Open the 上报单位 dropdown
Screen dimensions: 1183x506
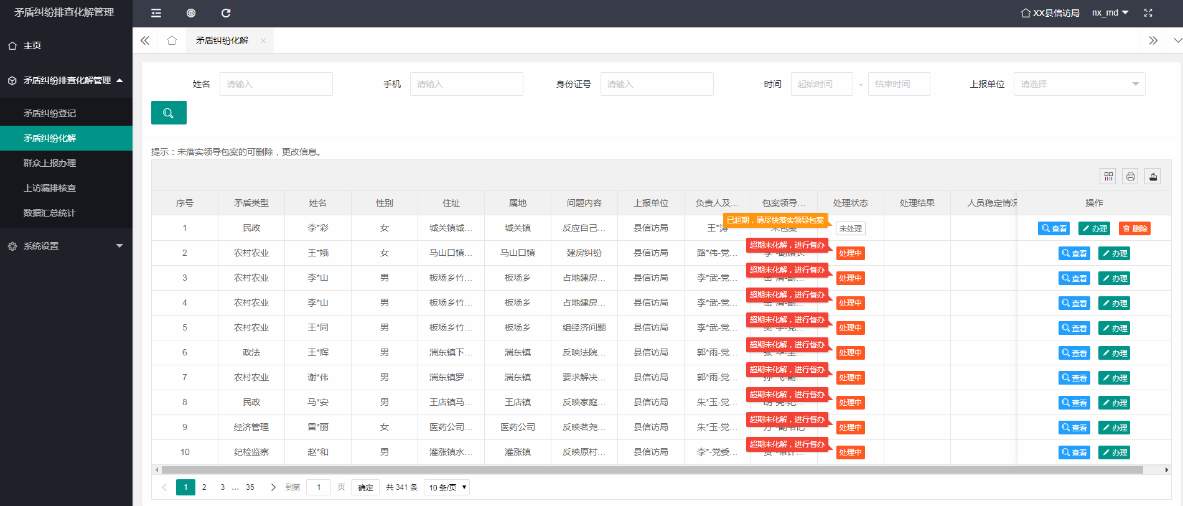(1080, 84)
